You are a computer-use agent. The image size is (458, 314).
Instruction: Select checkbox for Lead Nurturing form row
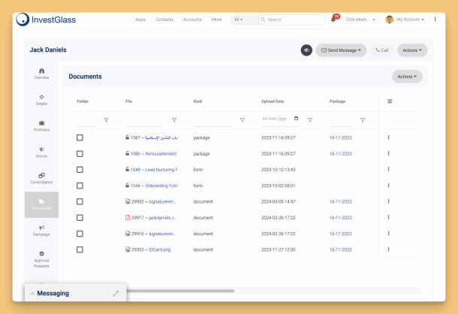click(x=80, y=170)
